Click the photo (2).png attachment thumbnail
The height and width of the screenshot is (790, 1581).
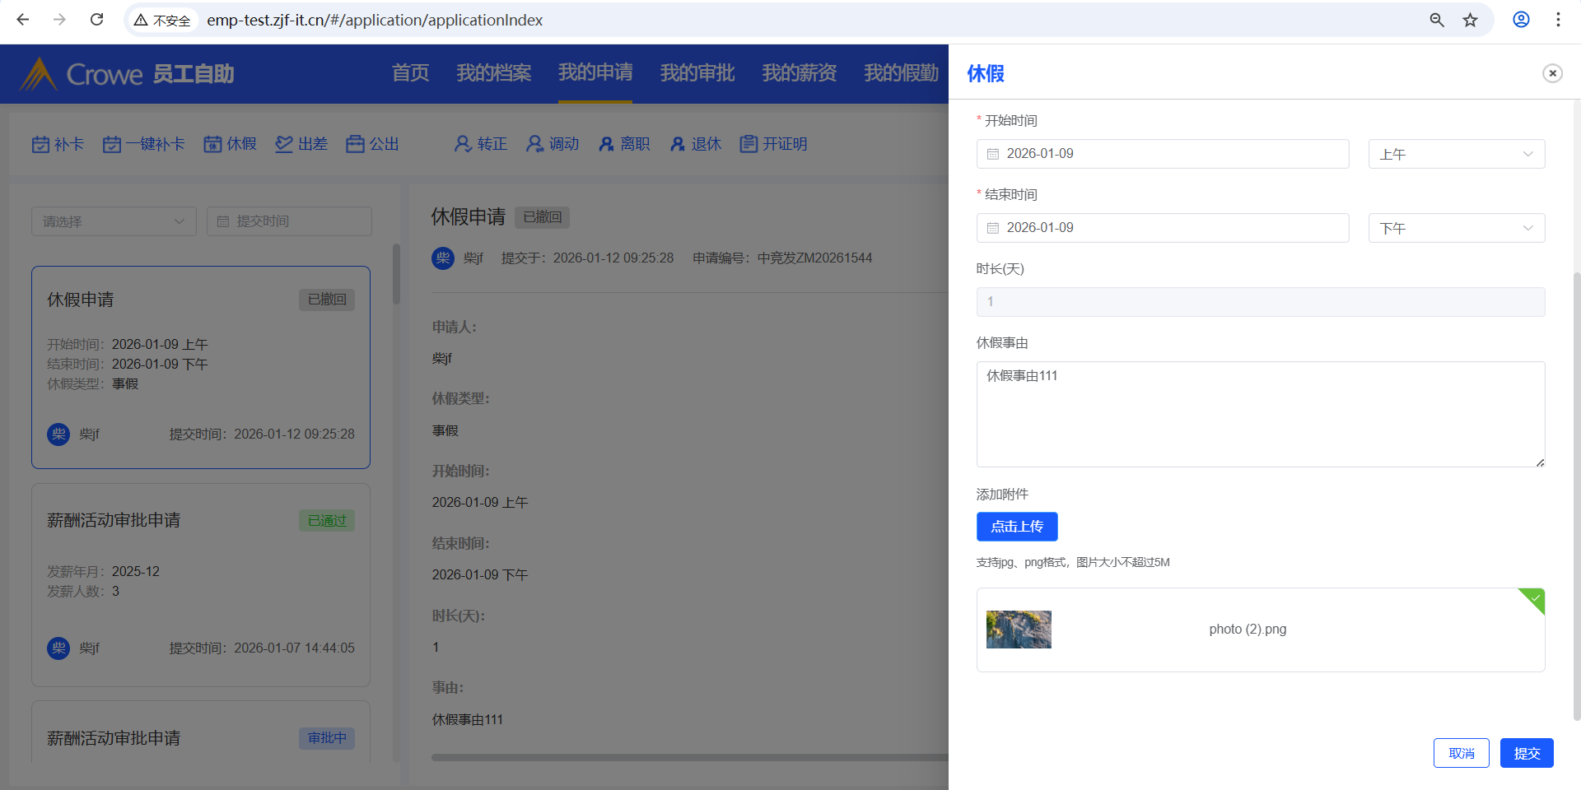[x=1019, y=630]
